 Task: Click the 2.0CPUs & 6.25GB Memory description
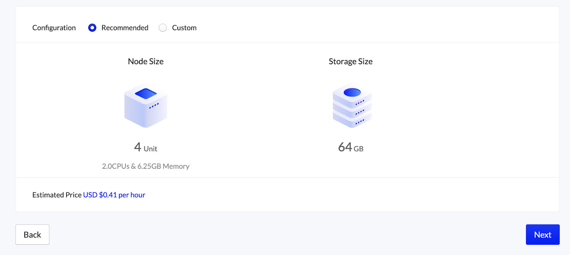tap(146, 166)
